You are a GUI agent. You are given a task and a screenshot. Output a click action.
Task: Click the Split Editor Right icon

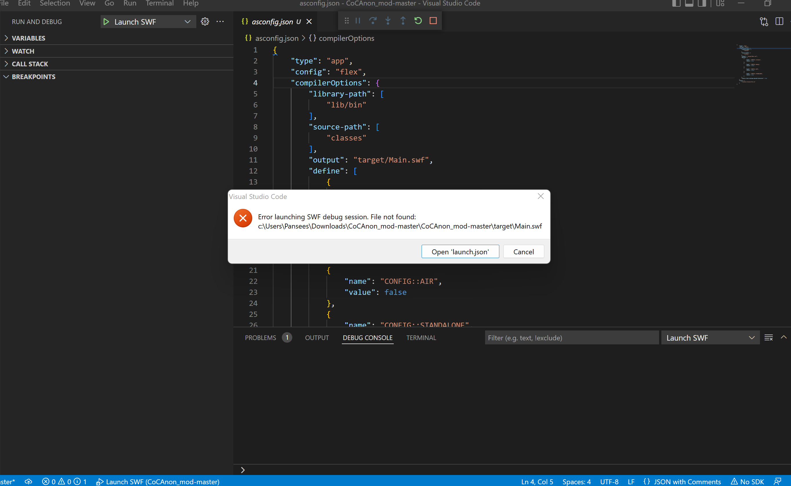point(779,21)
